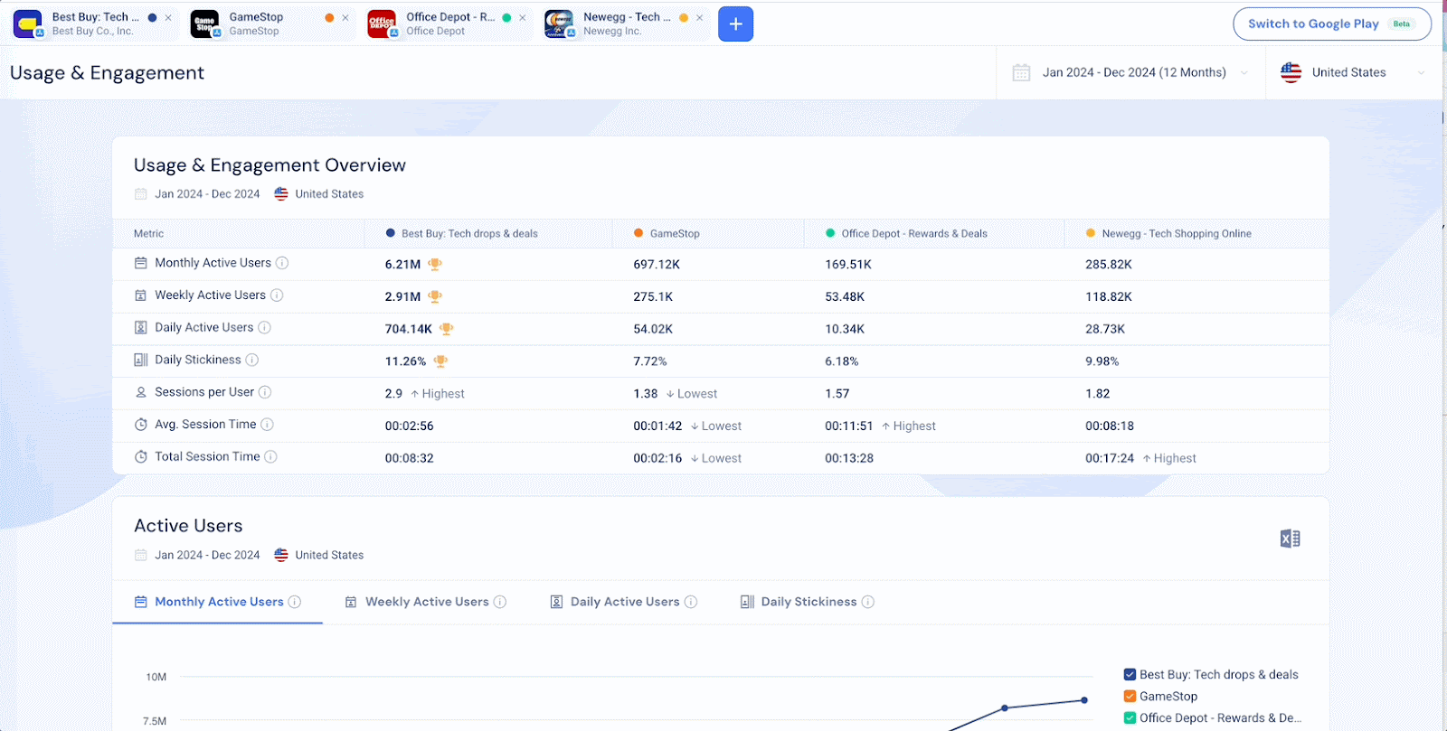Click trophy icon next to 11.26%
Viewport: 1447px width, 731px height.
click(440, 361)
